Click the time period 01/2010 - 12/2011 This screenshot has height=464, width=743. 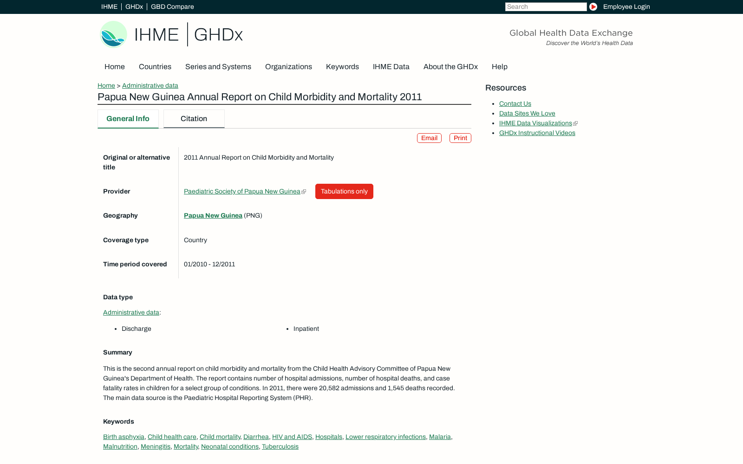pos(209,264)
